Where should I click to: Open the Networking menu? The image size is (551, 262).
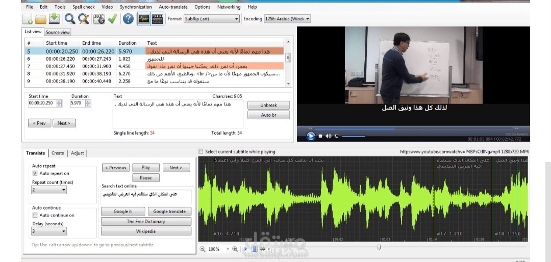coord(229,7)
